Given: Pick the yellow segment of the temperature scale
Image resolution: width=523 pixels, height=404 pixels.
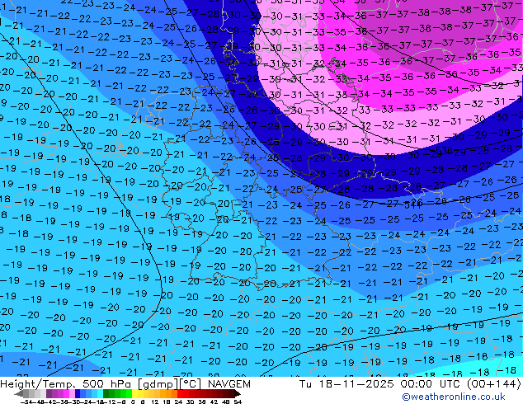Looking at the screenshot, I should (x=134, y=394).
